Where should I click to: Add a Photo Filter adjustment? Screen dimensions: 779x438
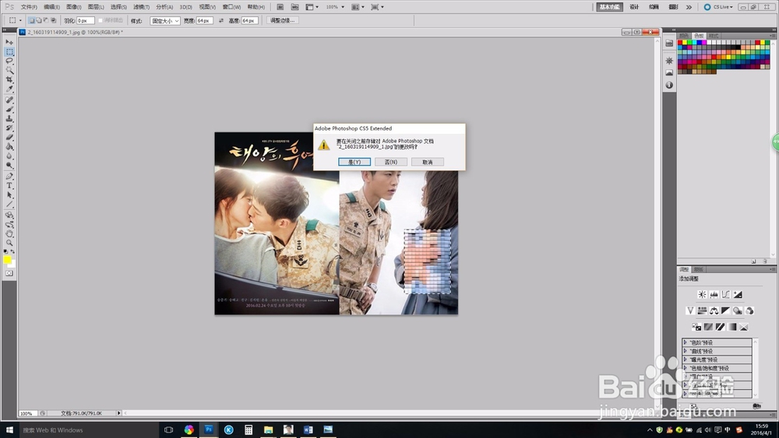coord(738,310)
